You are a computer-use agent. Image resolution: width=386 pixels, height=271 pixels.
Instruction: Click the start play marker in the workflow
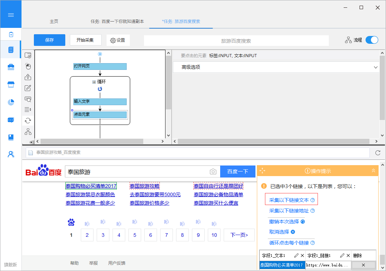pos(100,54)
